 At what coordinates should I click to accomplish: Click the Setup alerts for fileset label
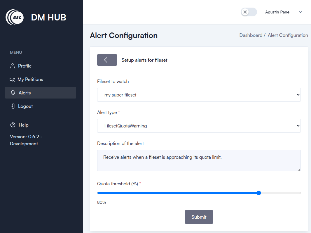[x=144, y=60]
